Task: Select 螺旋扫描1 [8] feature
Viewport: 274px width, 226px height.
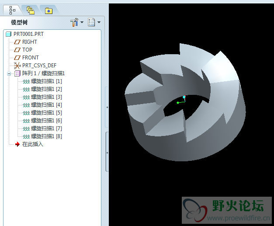Action: [x=46, y=136]
